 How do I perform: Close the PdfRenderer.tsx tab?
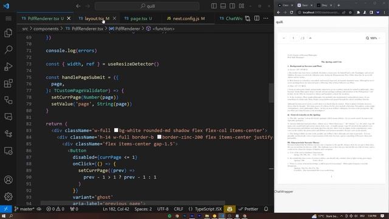[69, 18]
